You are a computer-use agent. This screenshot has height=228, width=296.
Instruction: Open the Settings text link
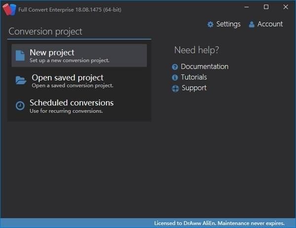pos(228,24)
